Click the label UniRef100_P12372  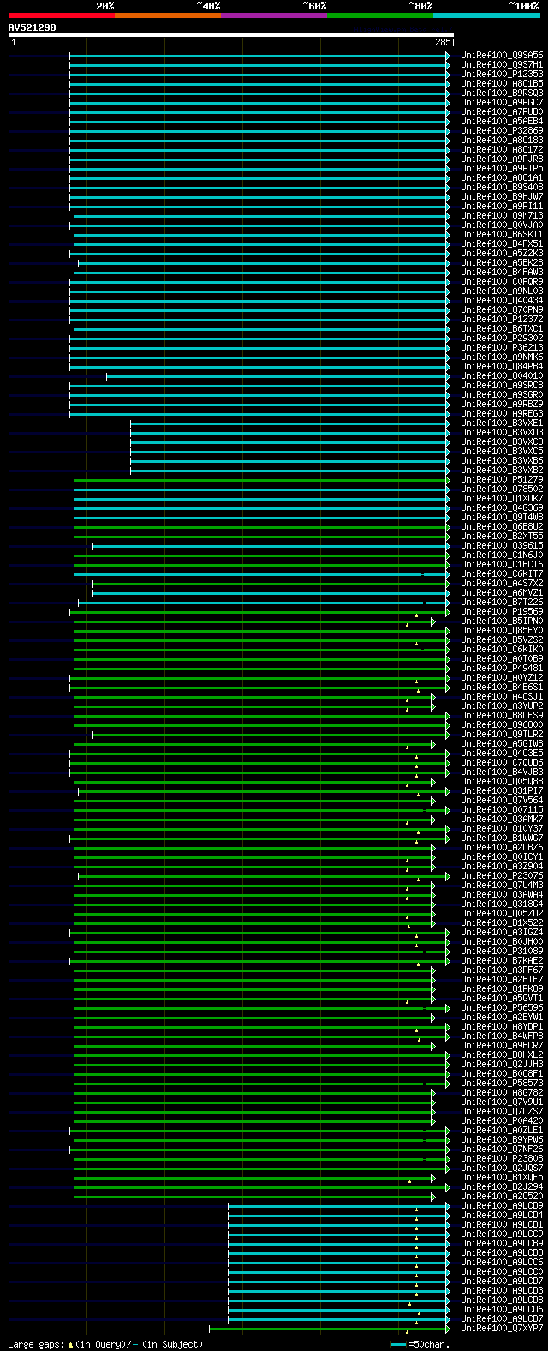pos(502,319)
